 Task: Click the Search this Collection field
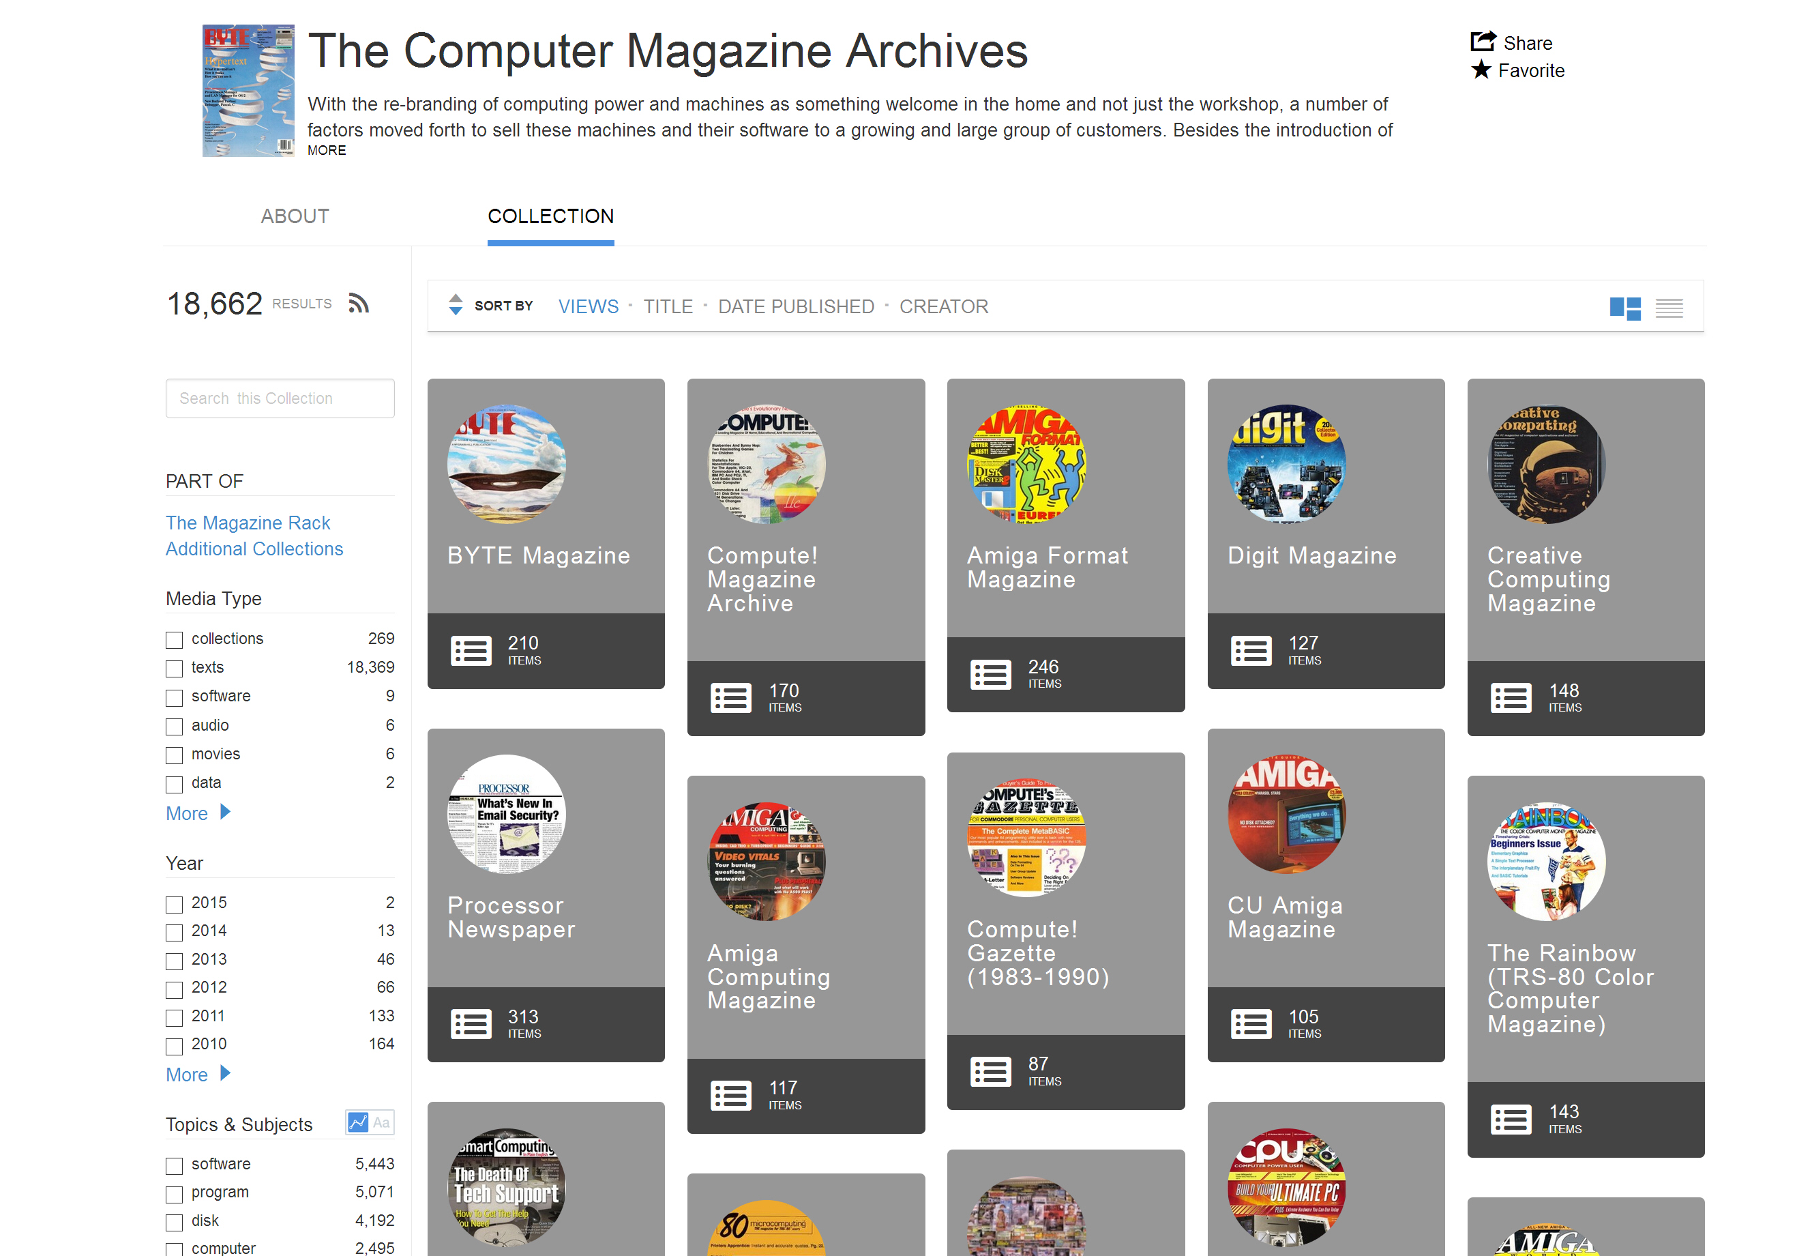[x=280, y=398]
